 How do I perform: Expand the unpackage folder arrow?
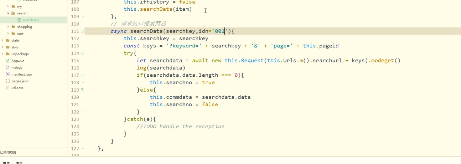pos(2,54)
